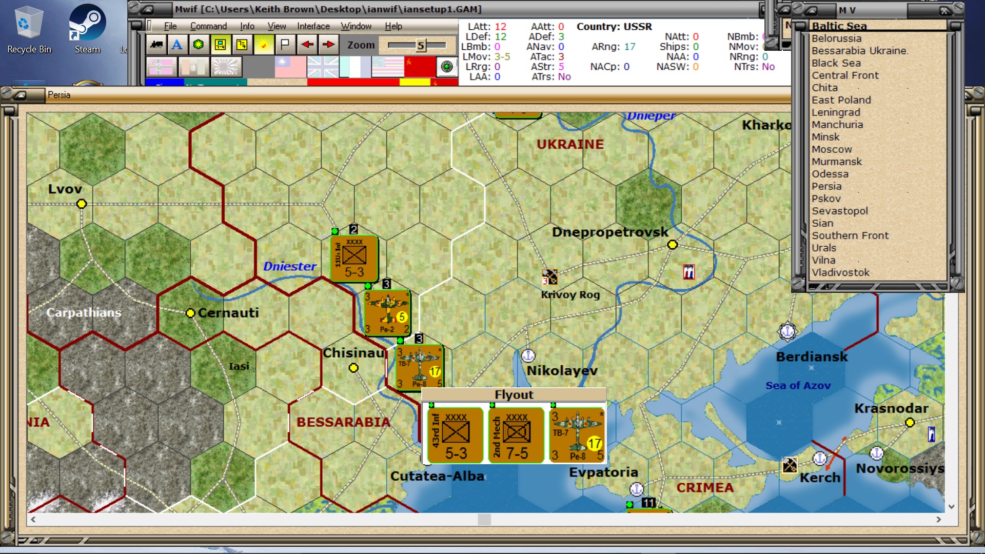Click the blue letter A toolbar button
The height and width of the screenshot is (554, 985).
coord(177,45)
